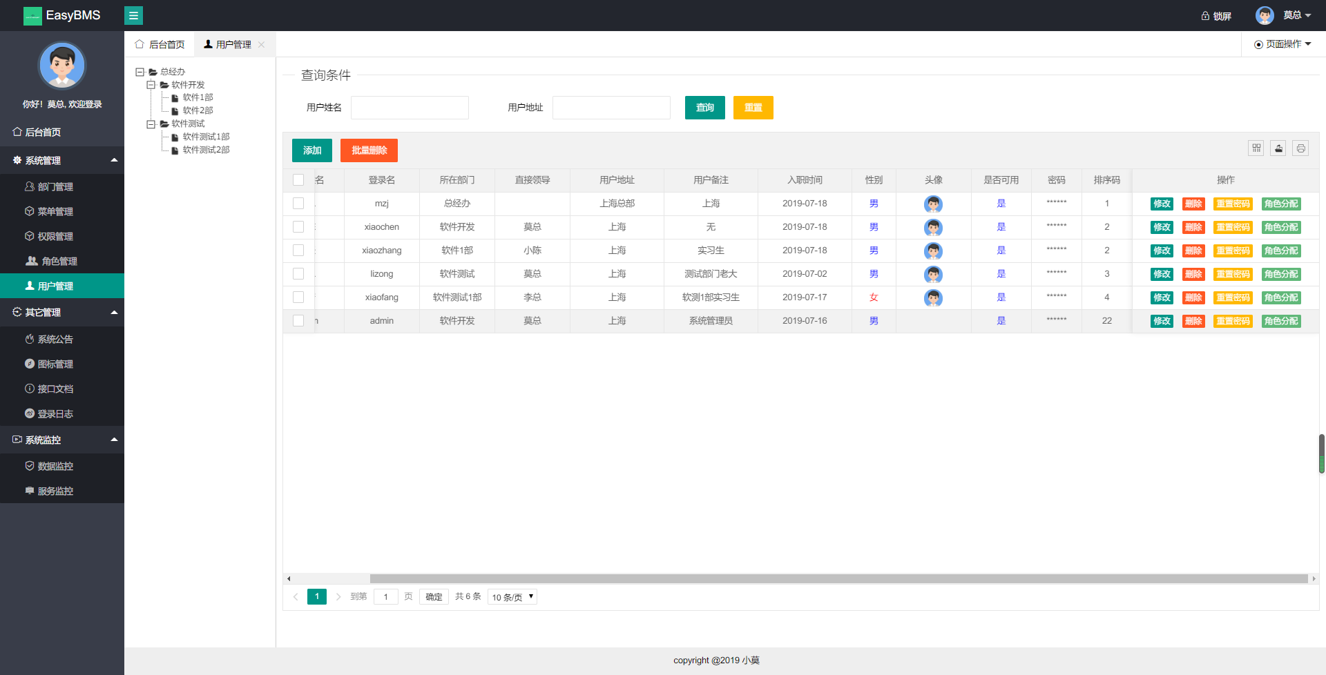The image size is (1326, 675).
Task: Click 确定 in the pagination bar
Action: (x=434, y=597)
